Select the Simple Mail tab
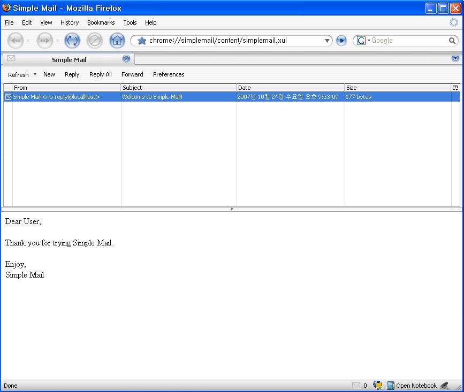The width and height of the screenshot is (464, 392). (x=69, y=59)
